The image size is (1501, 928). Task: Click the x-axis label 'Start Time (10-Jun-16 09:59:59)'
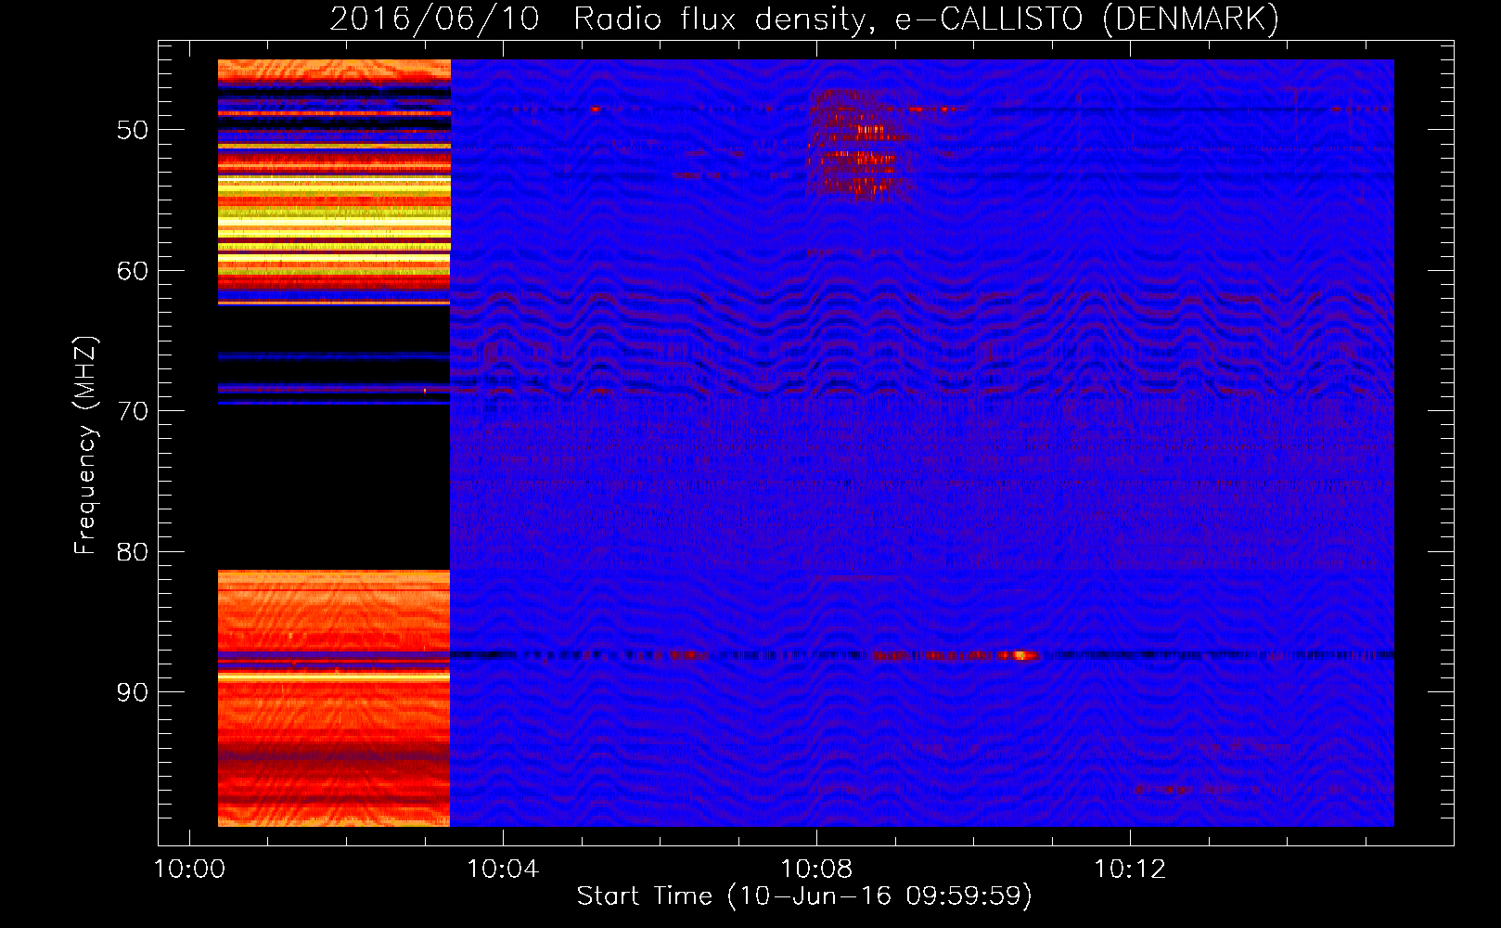coord(804,896)
